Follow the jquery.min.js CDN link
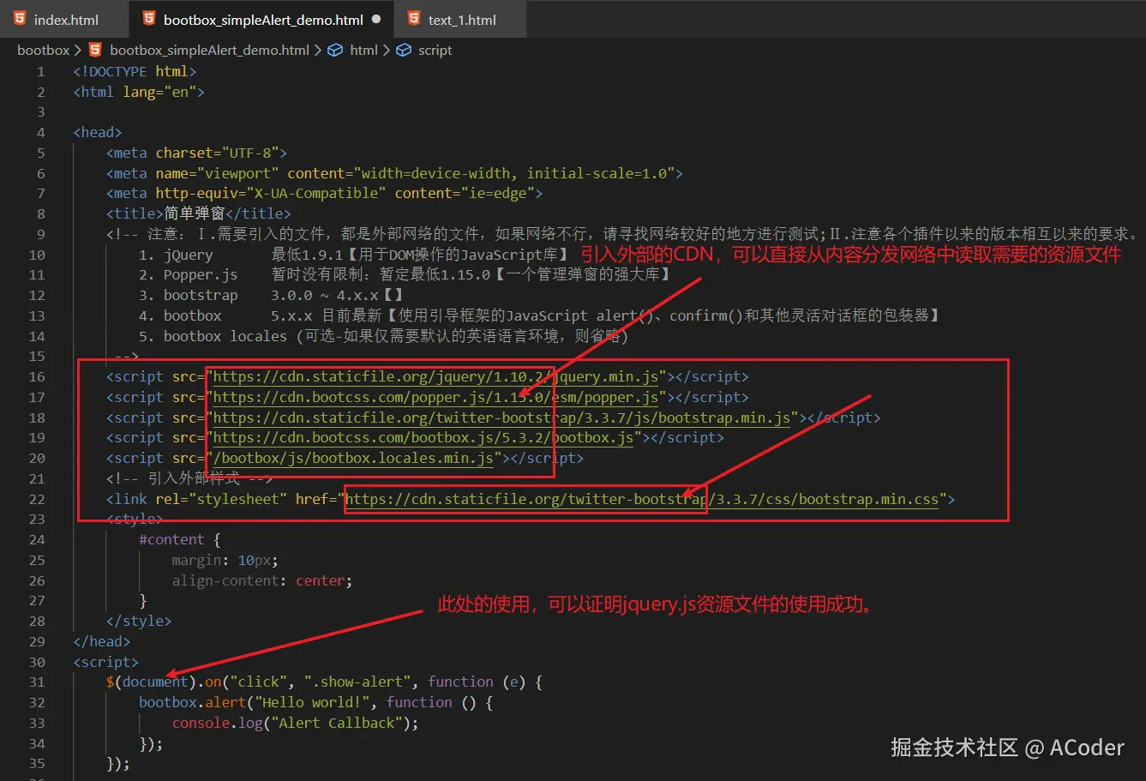The image size is (1146, 781). 435,376
